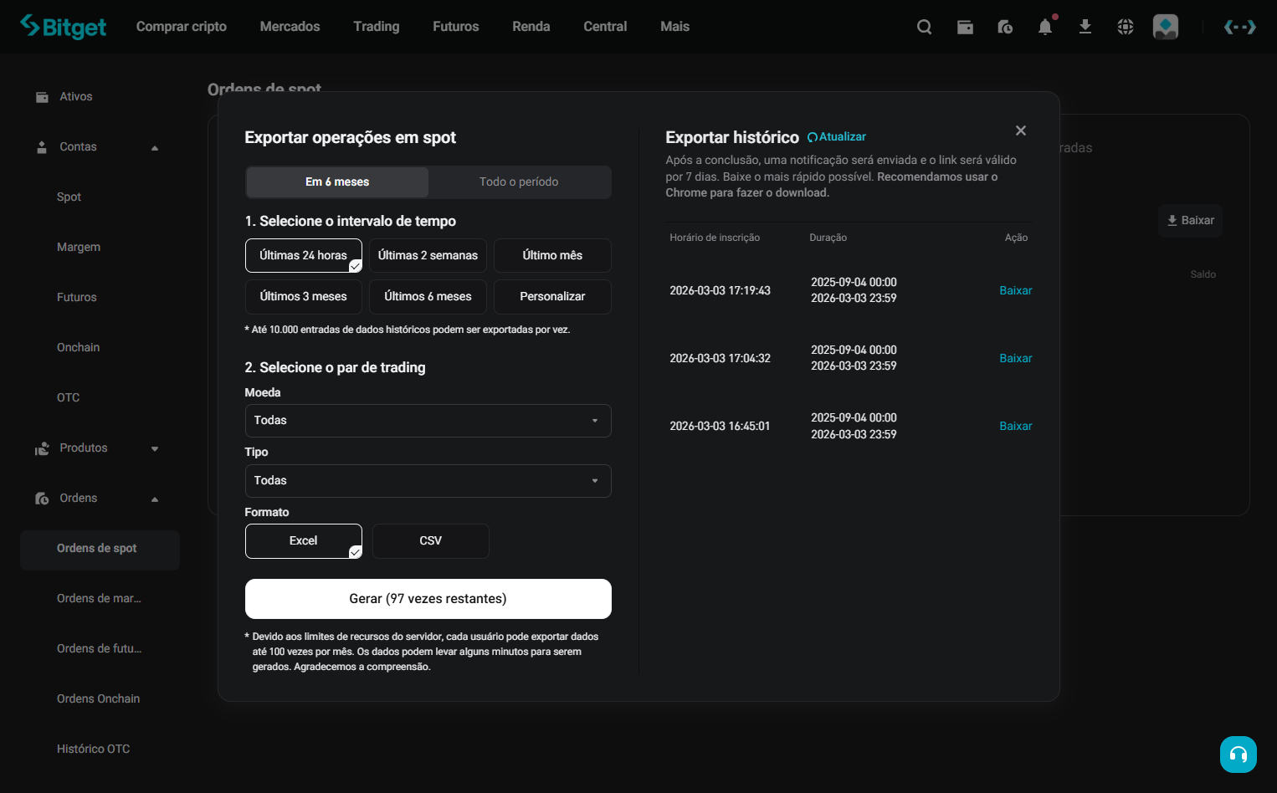Open Ordens de spot sidebar item
Image resolution: width=1277 pixels, height=793 pixels.
[100, 549]
